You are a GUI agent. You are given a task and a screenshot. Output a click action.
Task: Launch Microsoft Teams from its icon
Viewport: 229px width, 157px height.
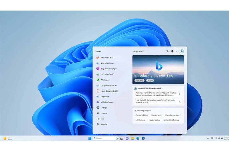coord(98,102)
